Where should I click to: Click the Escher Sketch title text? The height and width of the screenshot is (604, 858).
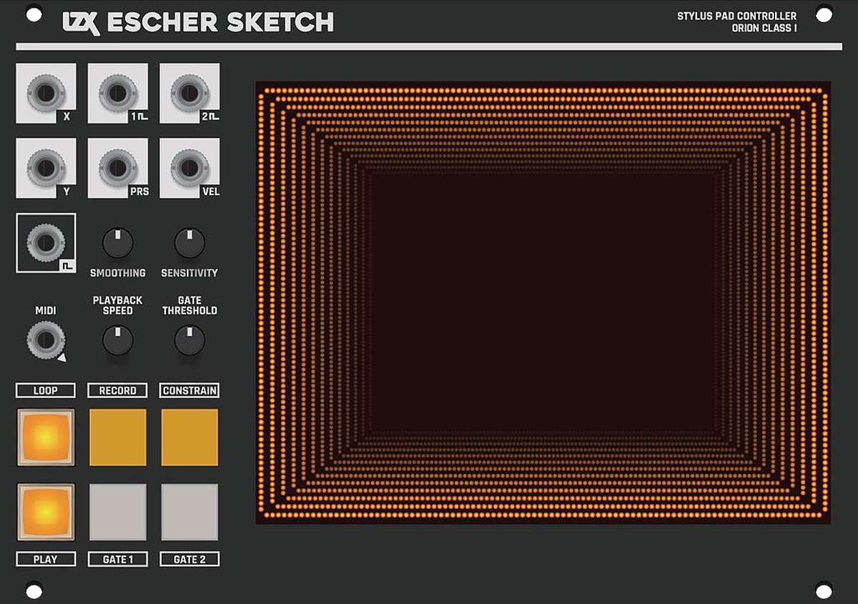tap(220, 23)
